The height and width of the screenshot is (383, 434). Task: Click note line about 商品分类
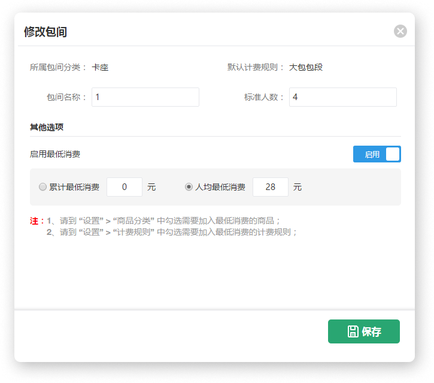(163, 221)
